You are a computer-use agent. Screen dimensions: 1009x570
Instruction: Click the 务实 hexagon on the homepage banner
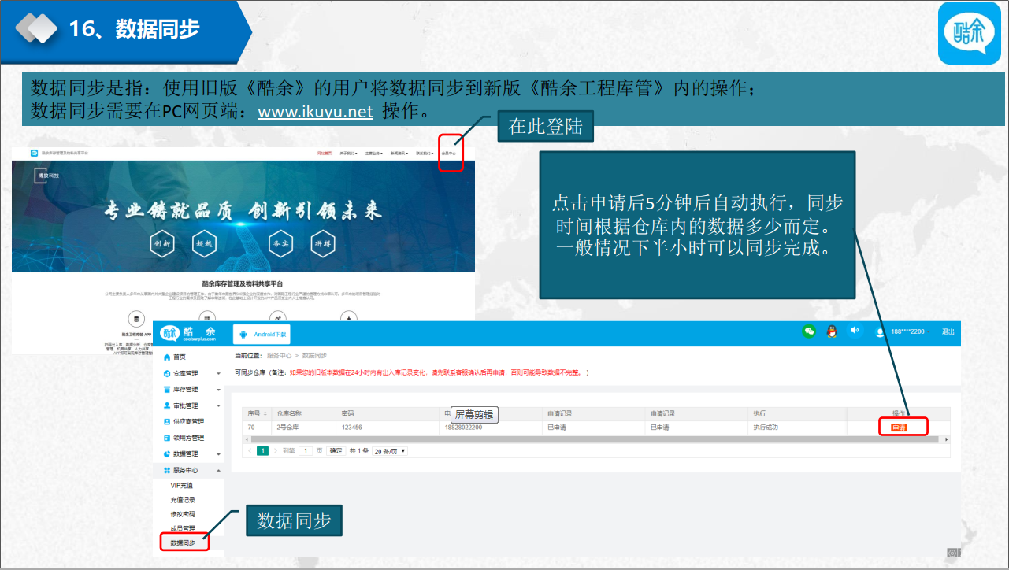click(280, 244)
